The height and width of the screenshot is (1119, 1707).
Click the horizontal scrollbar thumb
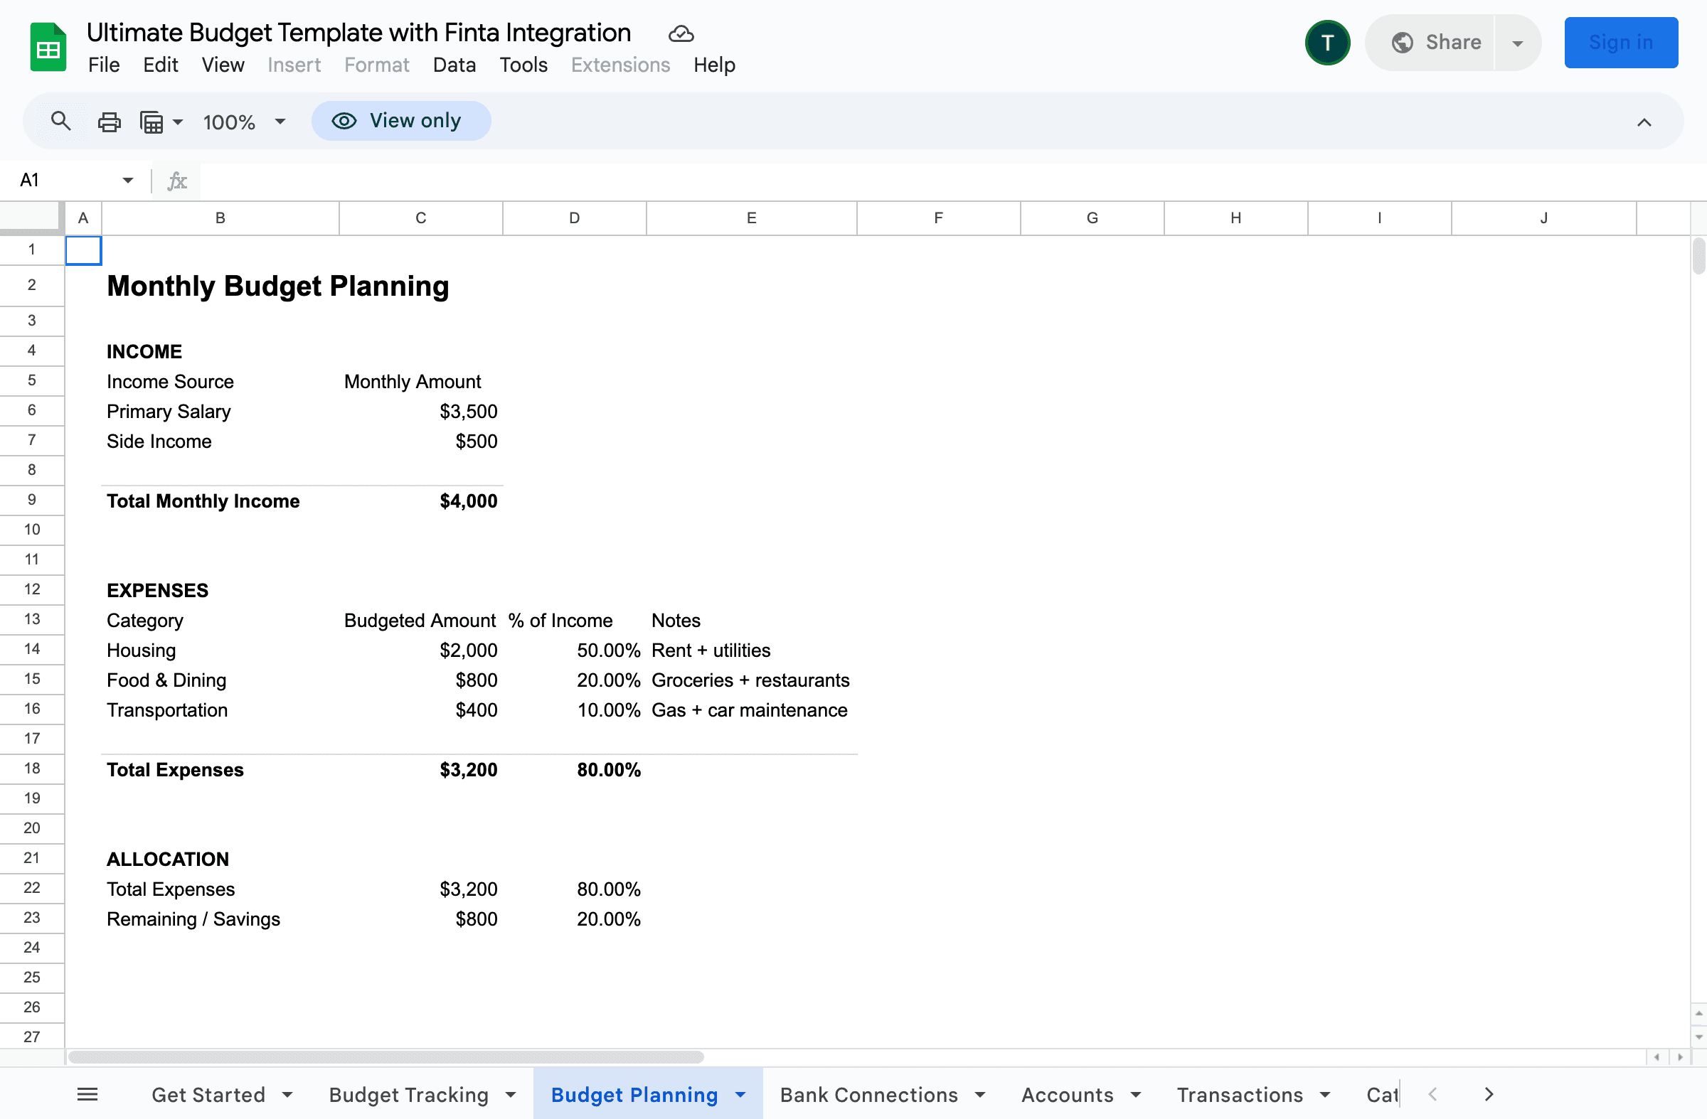click(385, 1056)
